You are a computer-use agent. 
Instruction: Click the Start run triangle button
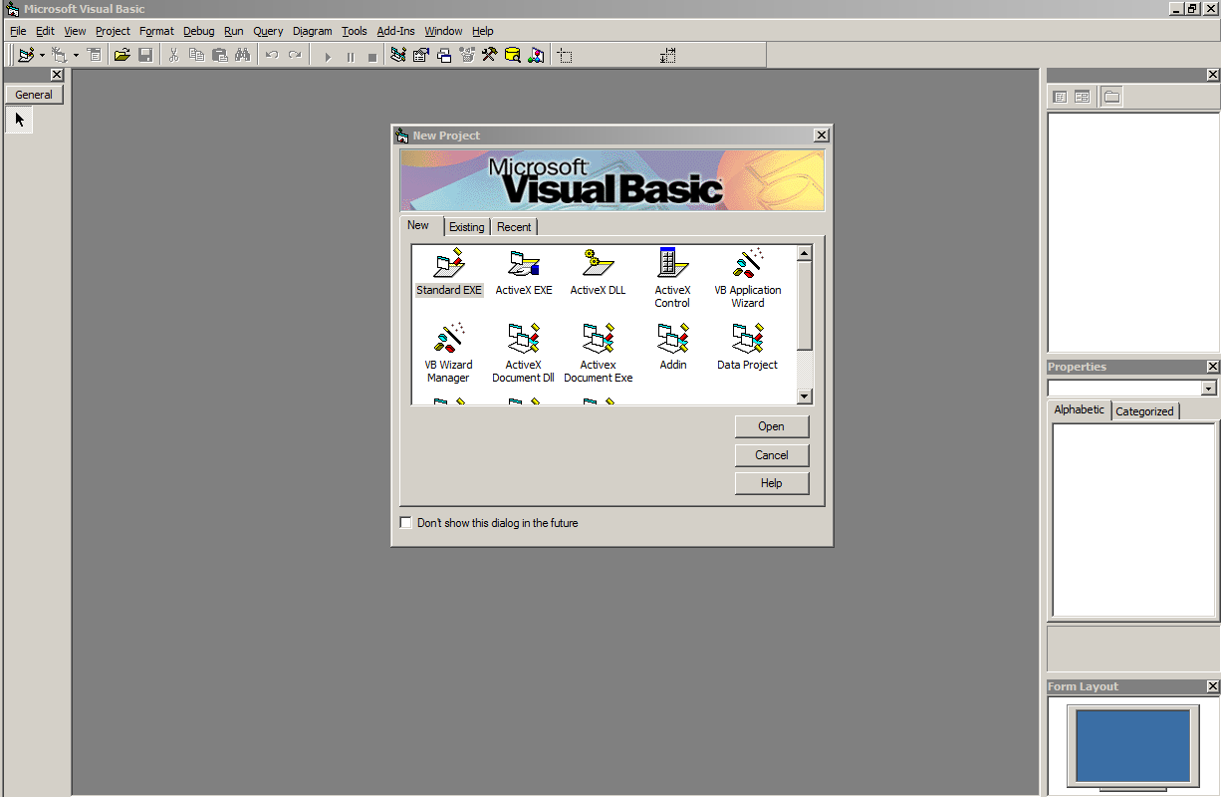(x=328, y=57)
